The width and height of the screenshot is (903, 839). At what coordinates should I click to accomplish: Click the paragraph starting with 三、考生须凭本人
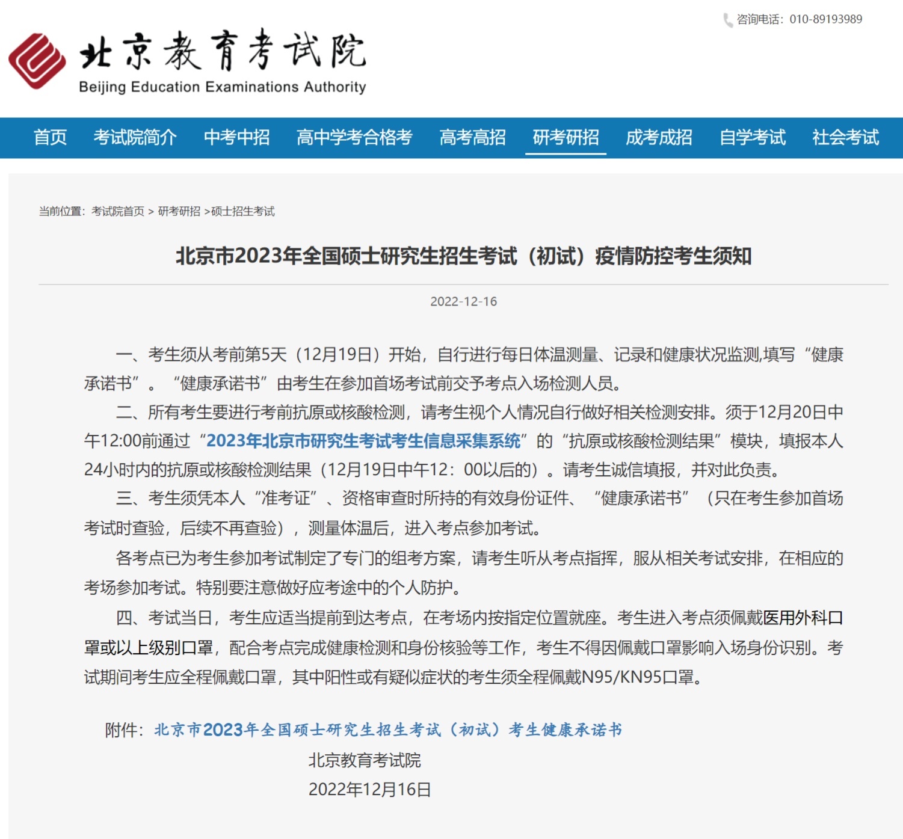point(463,513)
